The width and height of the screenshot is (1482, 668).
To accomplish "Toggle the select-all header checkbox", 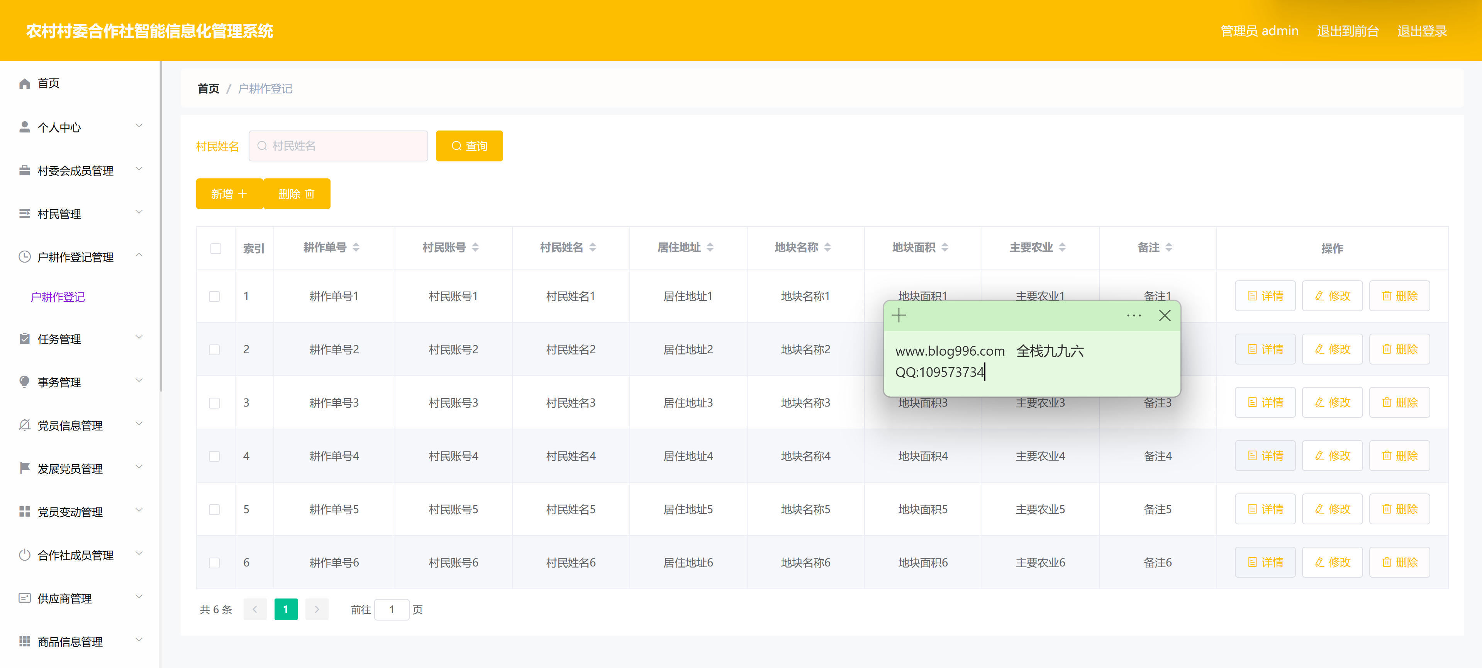I will tap(216, 249).
